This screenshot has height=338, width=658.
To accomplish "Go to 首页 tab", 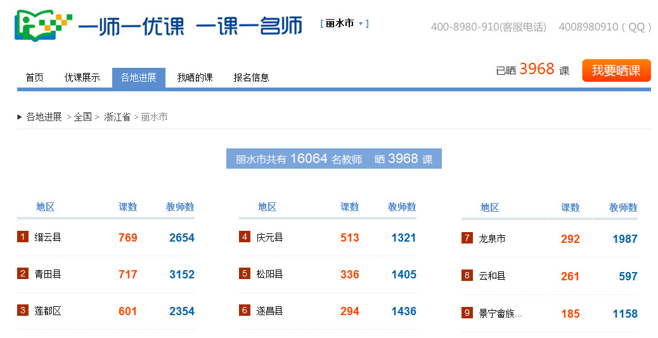I will (35, 77).
